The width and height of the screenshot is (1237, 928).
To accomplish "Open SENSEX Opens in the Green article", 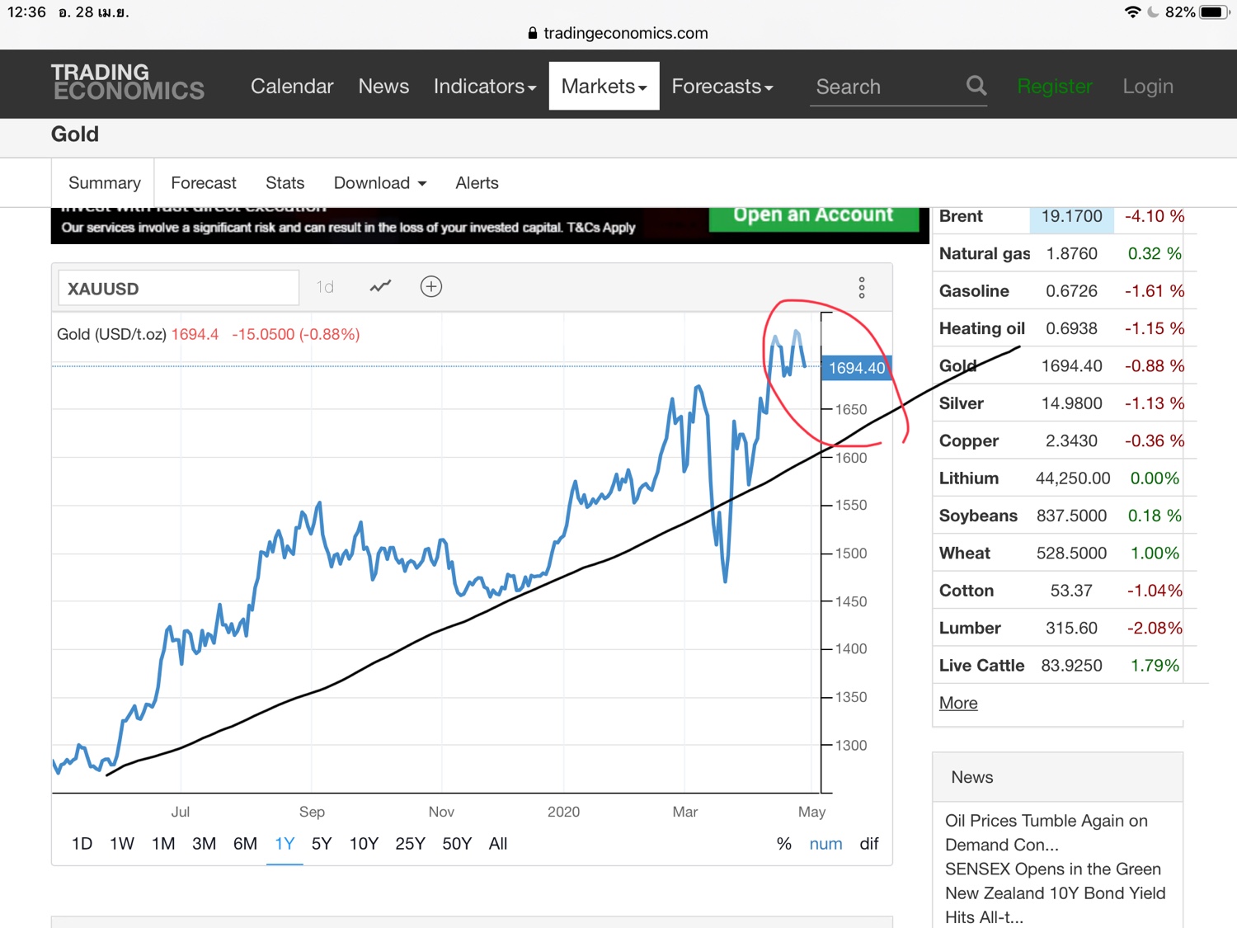I will coord(1053,869).
